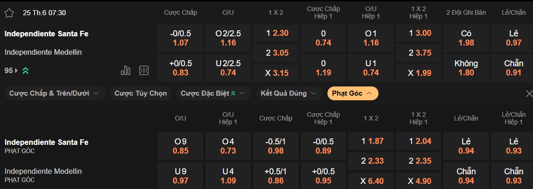Close the expanded corner markets panel
Viewport: 533px width, 189px height.
click(x=528, y=93)
